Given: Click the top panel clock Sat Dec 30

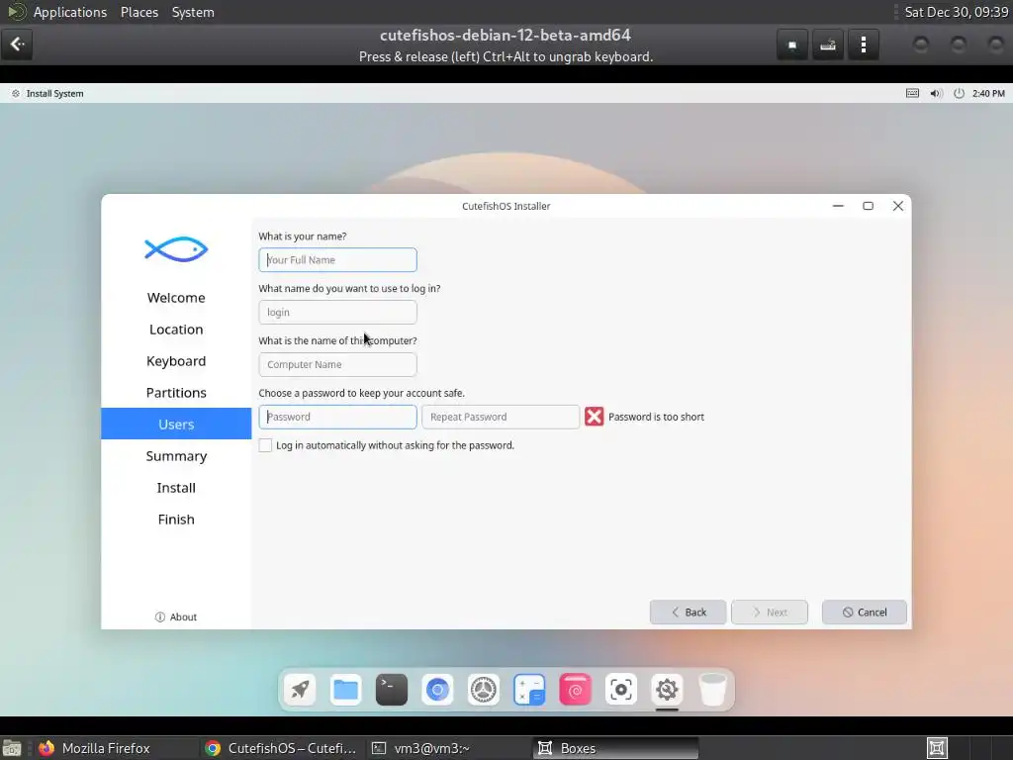Looking at the screenshot, I should [x=957, y=12].
